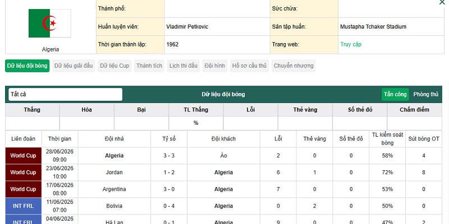Screen dimensions: 449x224
Task: Click World Cup badge for Argentina match
Action: click(23, 189)
